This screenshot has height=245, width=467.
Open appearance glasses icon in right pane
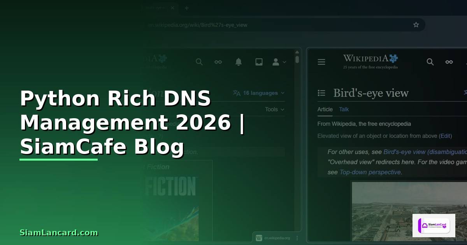pos(449,62)
